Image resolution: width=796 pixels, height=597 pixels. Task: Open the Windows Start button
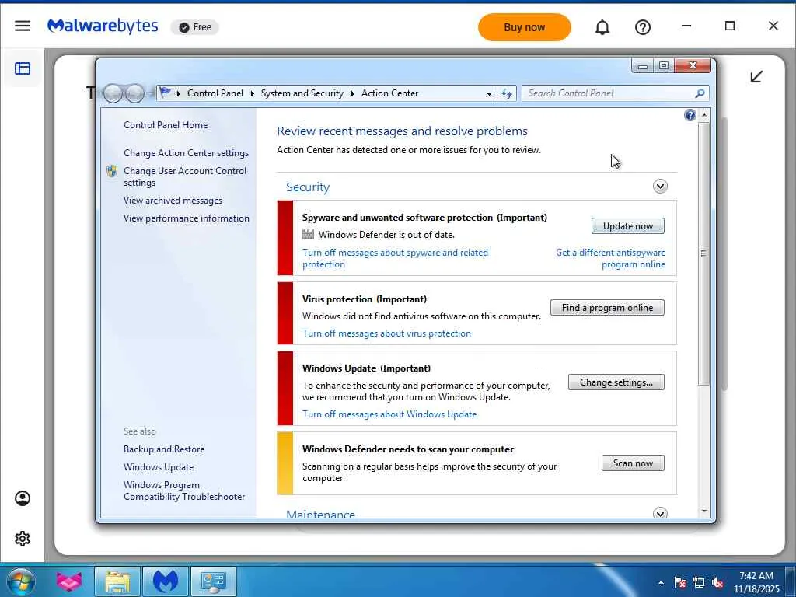pyautogui.click(x=20, y=581)
